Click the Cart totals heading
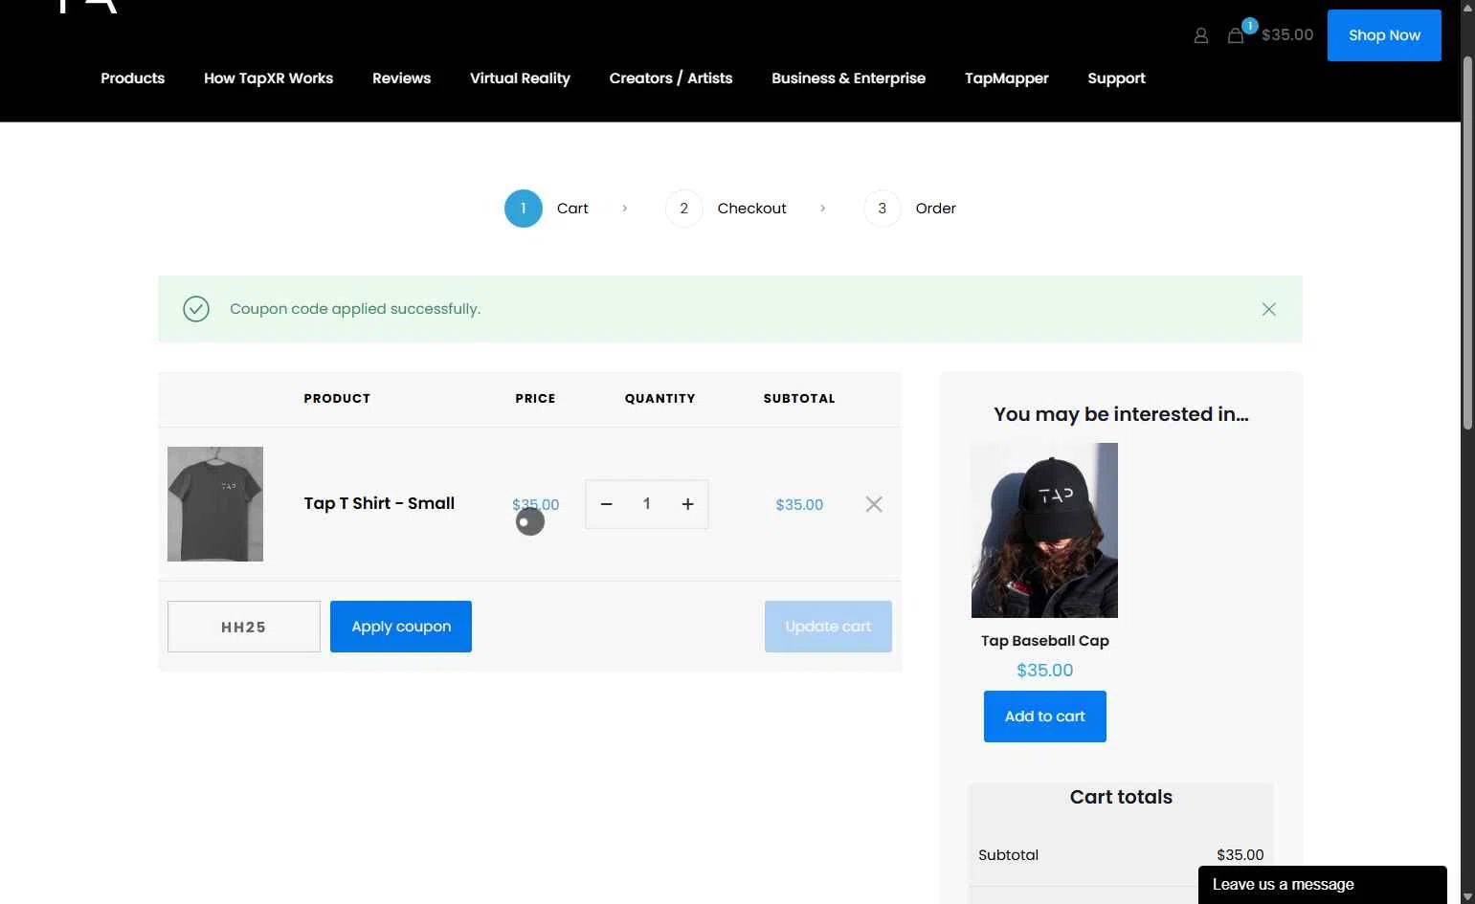This screenshot has width=1475, height=904. point(1121,797)
